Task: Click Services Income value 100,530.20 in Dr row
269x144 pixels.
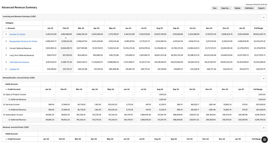Action: pos(112,104)
